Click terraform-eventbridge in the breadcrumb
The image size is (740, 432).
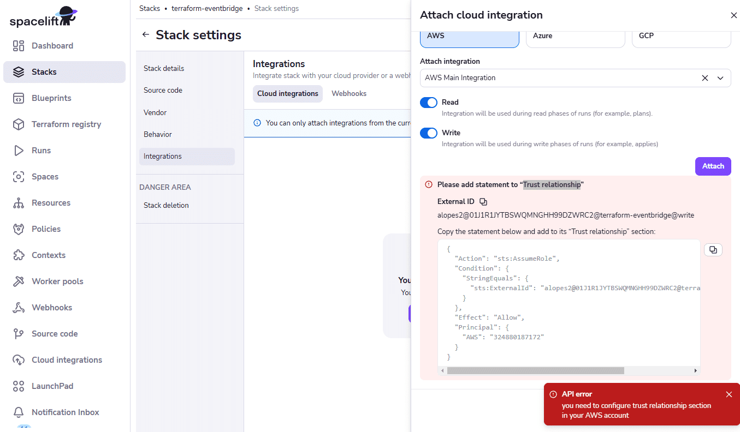point(207,9)
